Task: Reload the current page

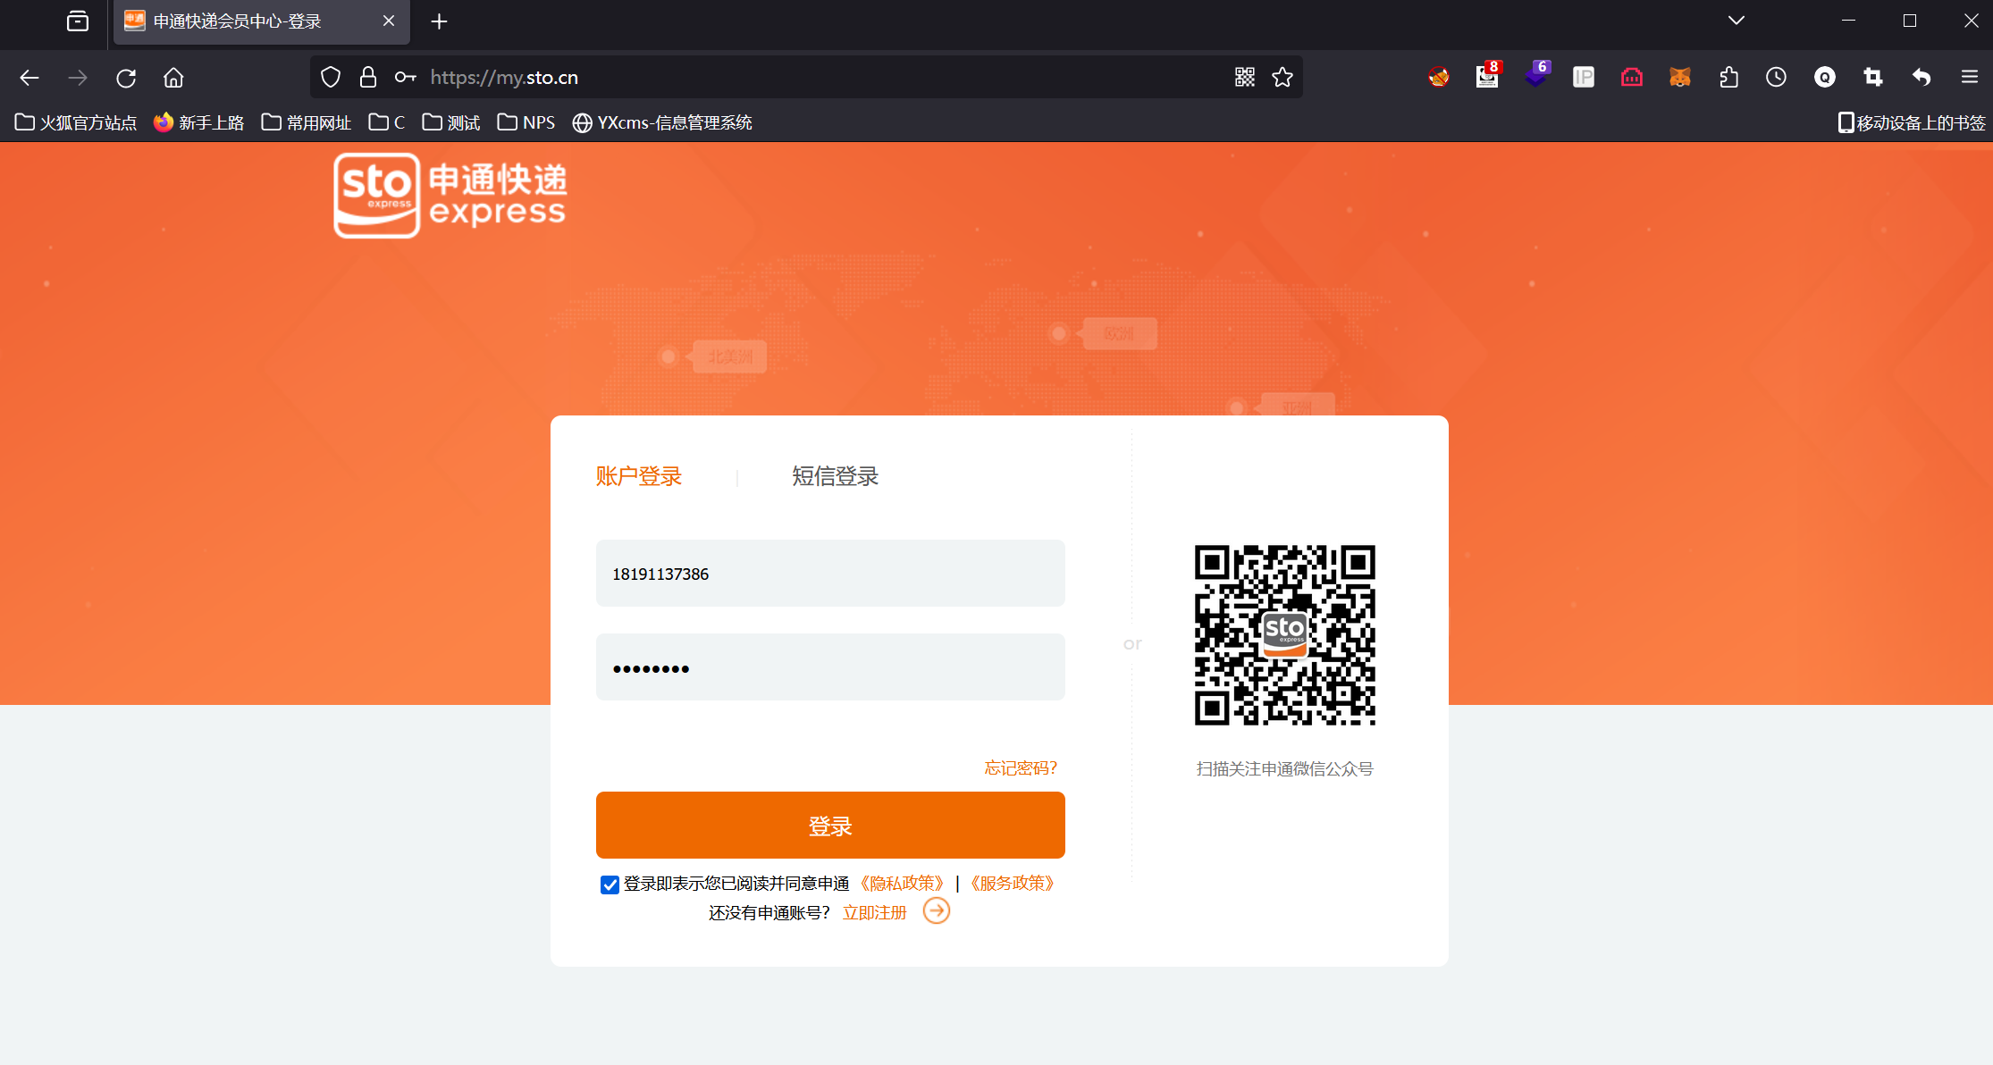Action: coord(126,78)
